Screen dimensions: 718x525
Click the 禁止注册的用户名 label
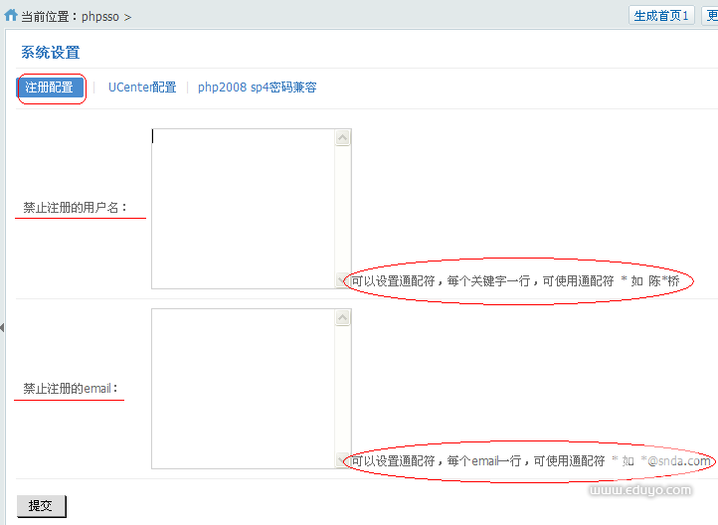[x=76, y=208]
